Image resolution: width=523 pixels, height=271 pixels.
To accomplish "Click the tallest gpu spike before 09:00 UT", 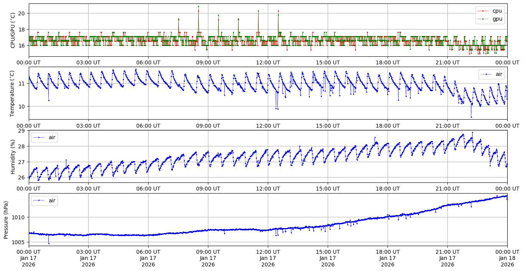I will [x=198, y=6].
